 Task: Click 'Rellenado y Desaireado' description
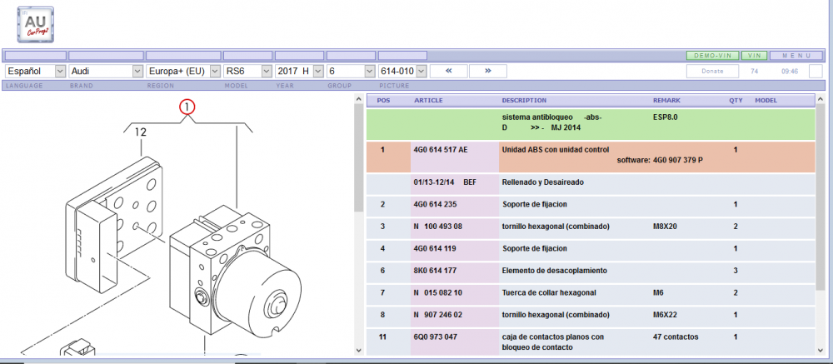coord(543,182)
